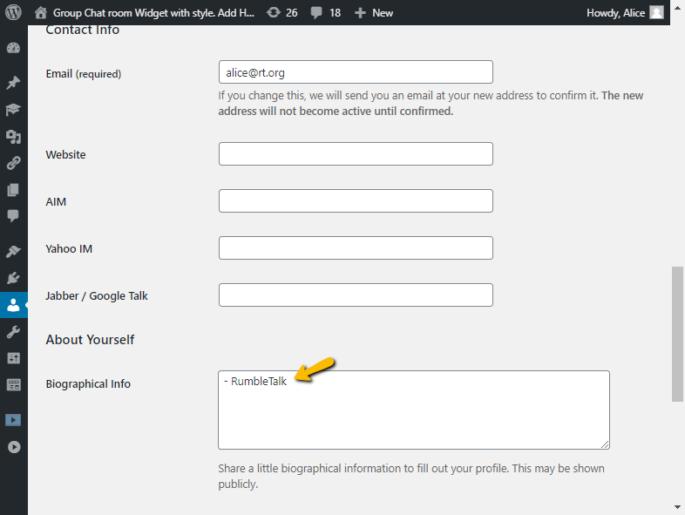
Task: Click the scroll down arrow at bottom right
Action: coord(677,507)
